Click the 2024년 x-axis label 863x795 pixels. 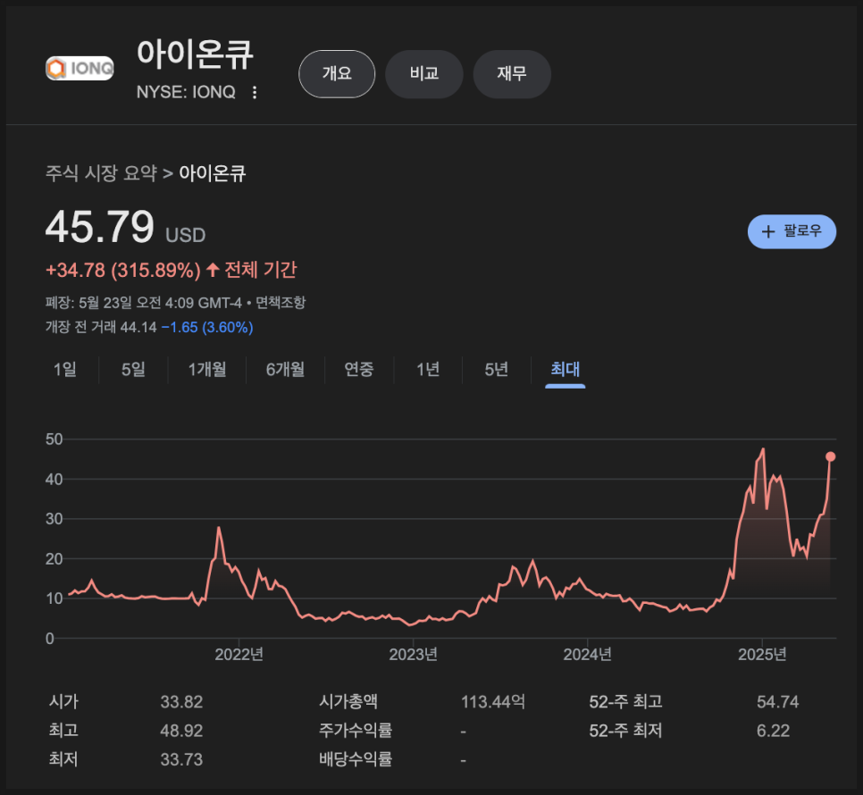click(x=587, y=655)
